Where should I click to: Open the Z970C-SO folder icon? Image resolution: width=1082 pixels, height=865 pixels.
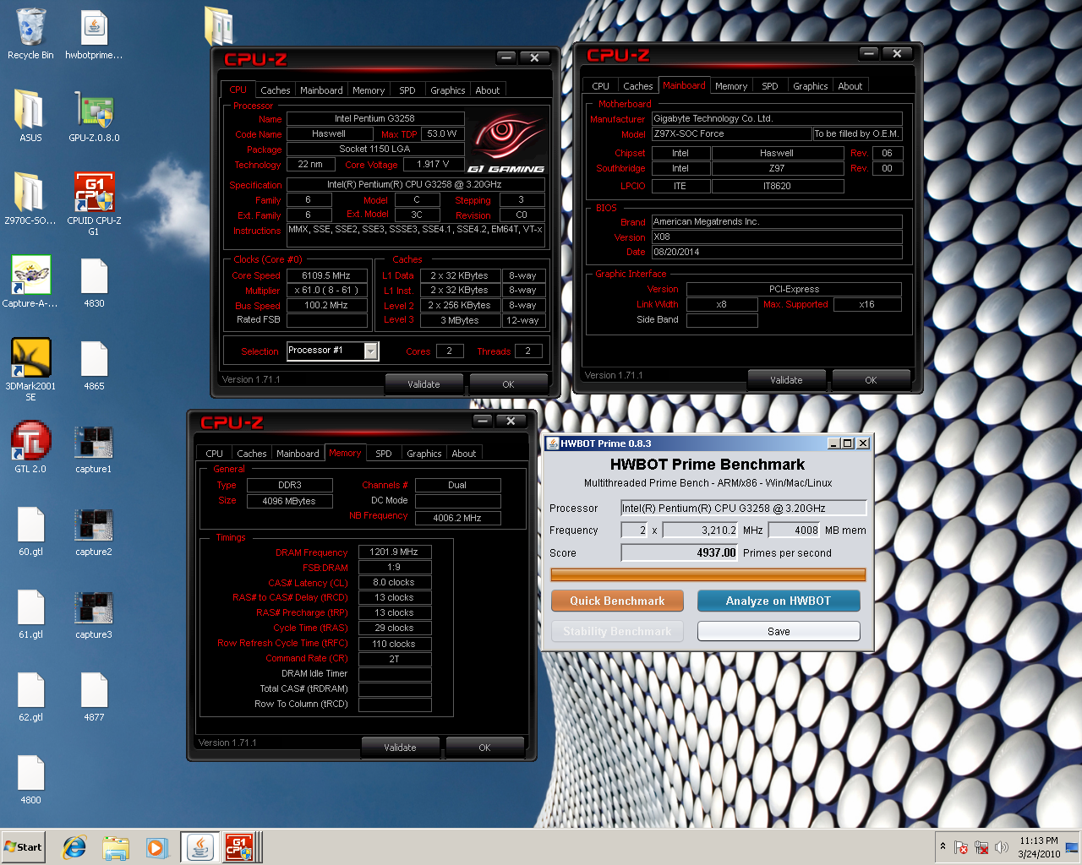[x=30, y=199]
